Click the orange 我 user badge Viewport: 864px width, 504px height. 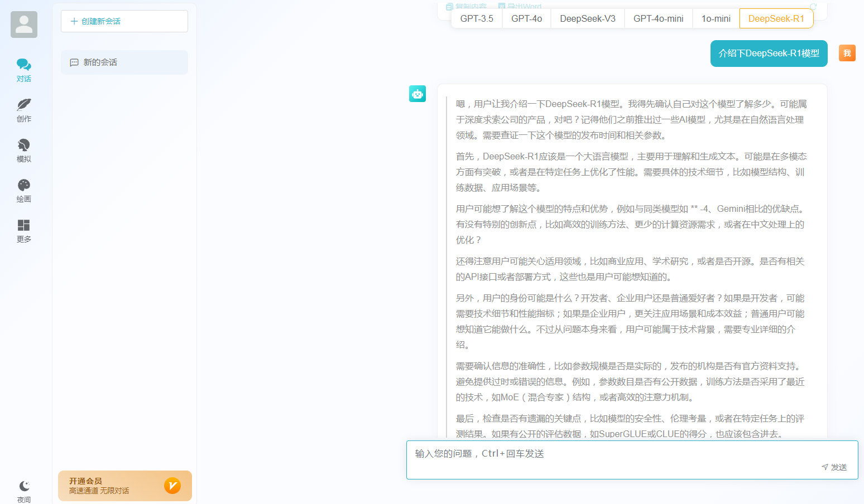pos(847,53)
